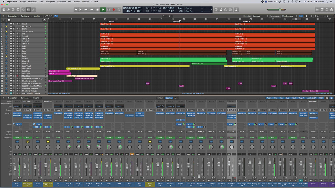Open the Note Pads icon
The width and height of the screenshot is (335, 188).
pyautogui.click(x=322, y=10)
